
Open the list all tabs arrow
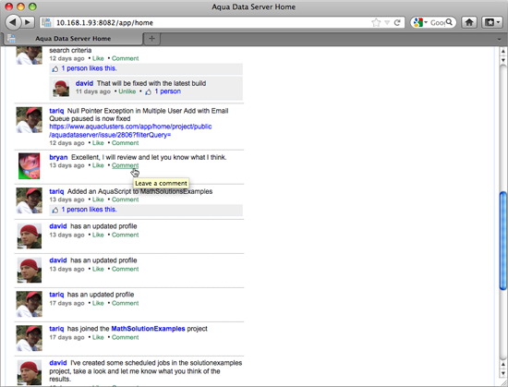coord(500,39)
